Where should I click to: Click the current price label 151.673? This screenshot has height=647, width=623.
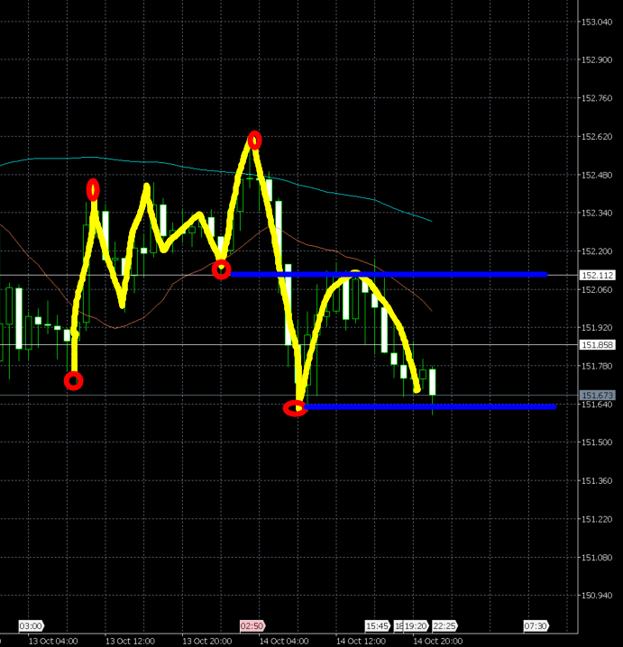coord(597,396)
